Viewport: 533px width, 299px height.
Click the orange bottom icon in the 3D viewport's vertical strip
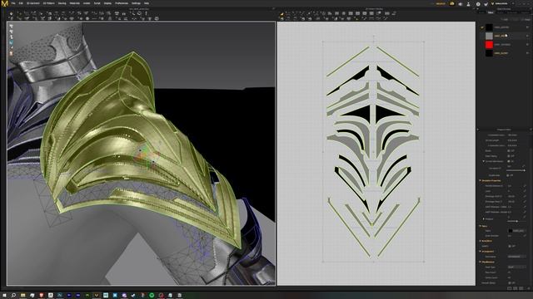coord(11,53)
